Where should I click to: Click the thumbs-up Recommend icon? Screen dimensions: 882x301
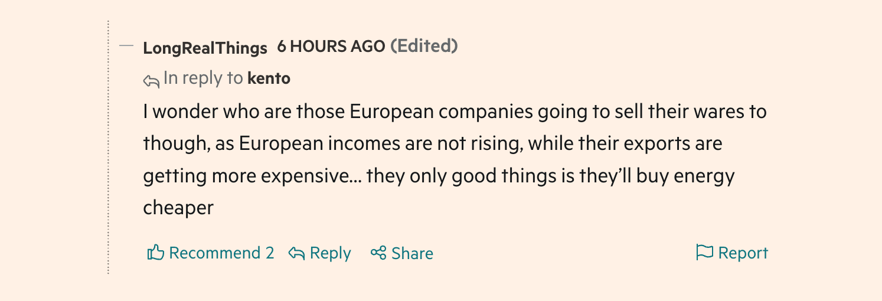pos(155,253)
